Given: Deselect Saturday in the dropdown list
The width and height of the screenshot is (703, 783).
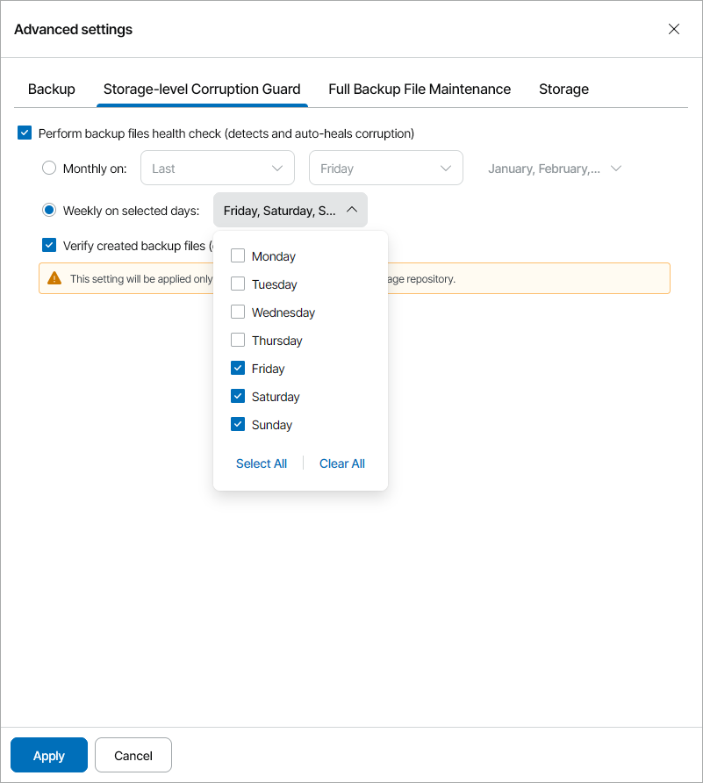Looking at the screenshot, I should click(x=238, y=397).
